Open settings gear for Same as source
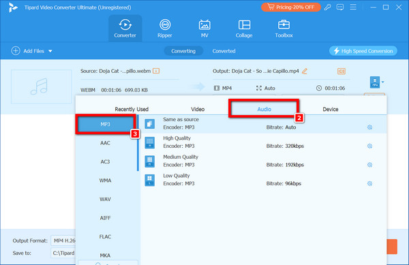 (369, 127)
